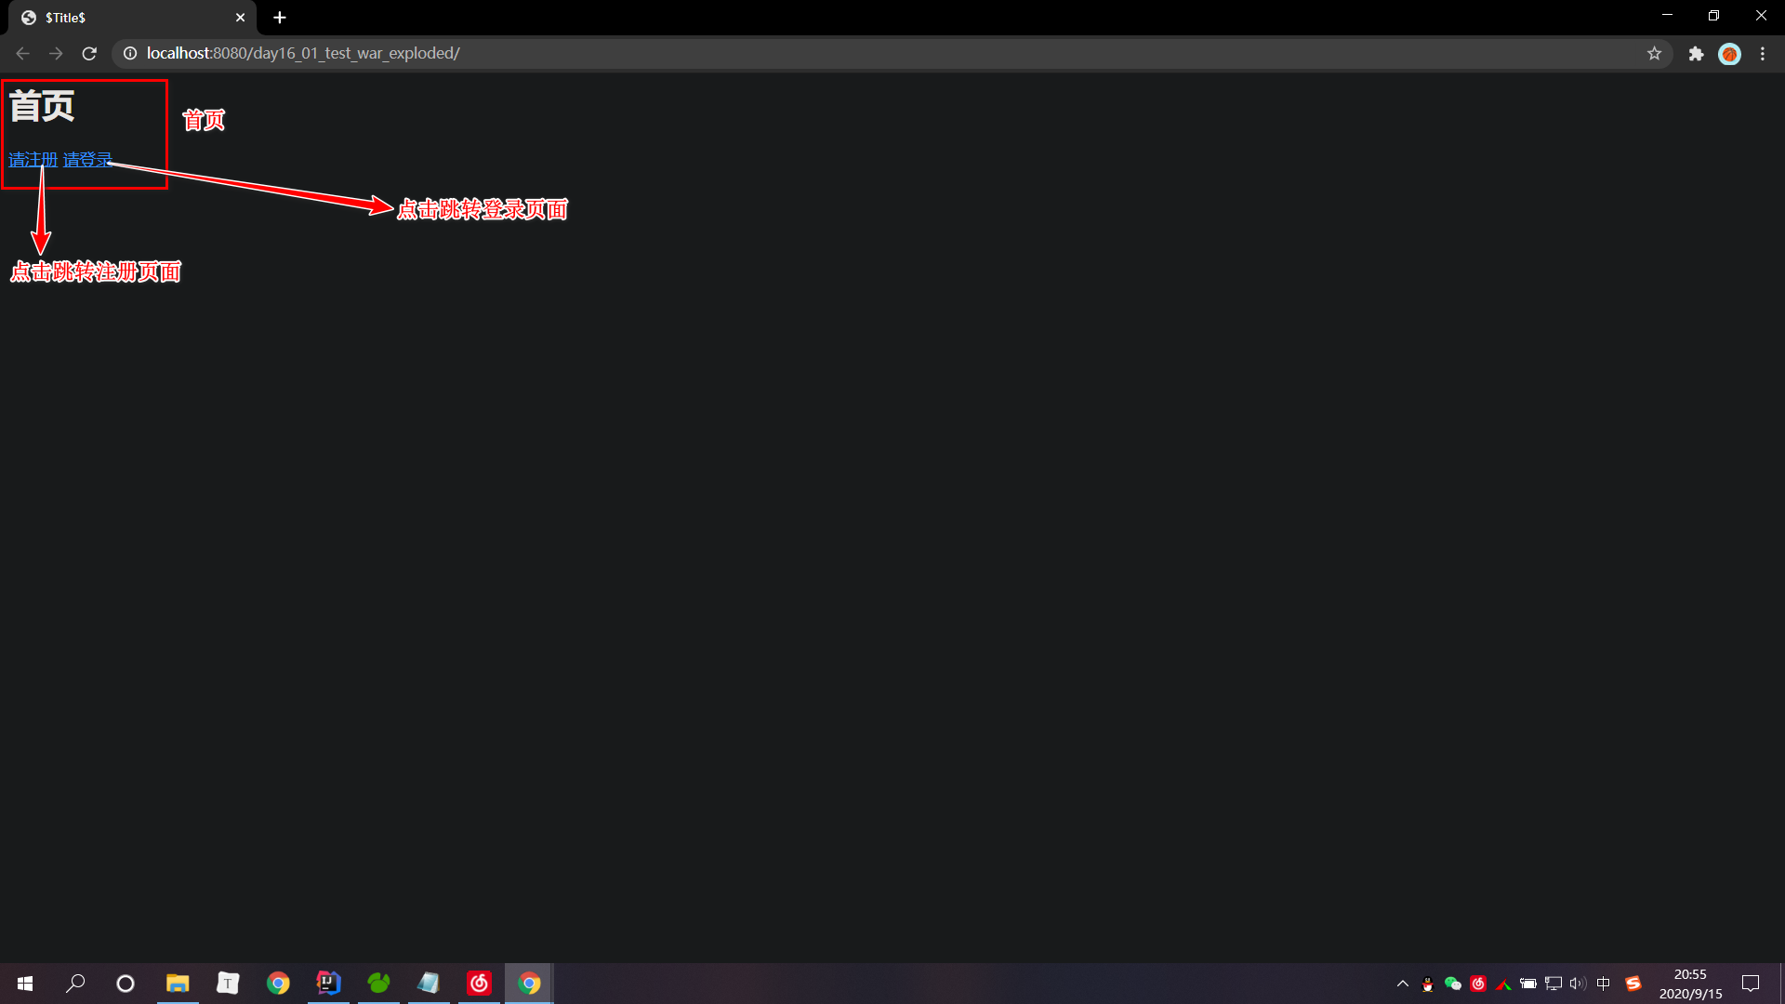This screenshot has width=1785, height=1004.
Task: Open the Chrome extensions puzzle icon
Action: [1696, 54]
